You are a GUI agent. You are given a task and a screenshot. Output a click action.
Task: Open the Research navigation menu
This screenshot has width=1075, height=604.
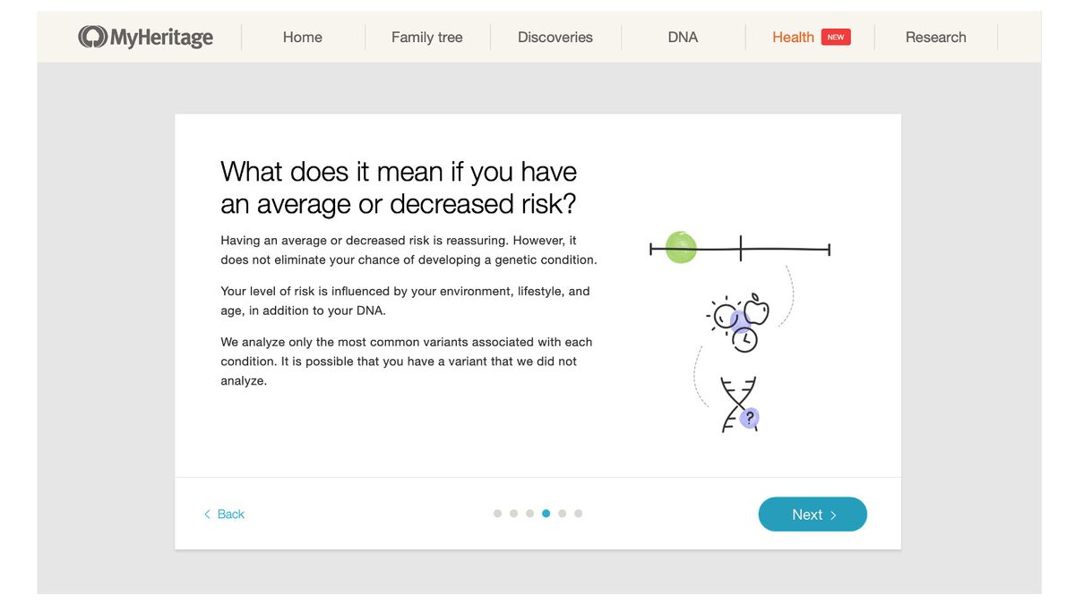coord(935,37)
